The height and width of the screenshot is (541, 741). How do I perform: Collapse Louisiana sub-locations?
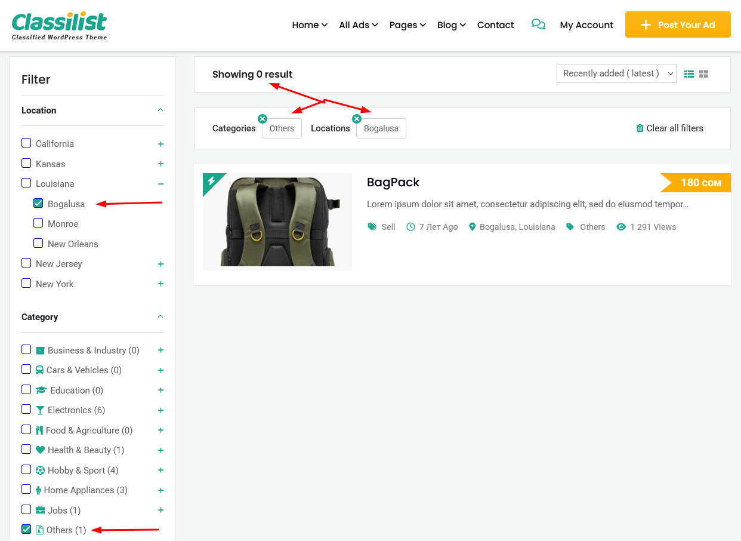[x=160, y=184]
